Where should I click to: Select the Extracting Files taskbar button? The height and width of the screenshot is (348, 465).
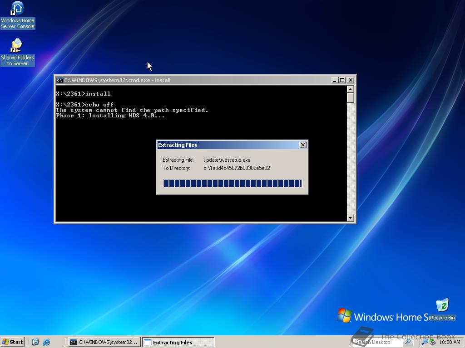[x=178, y=342]
